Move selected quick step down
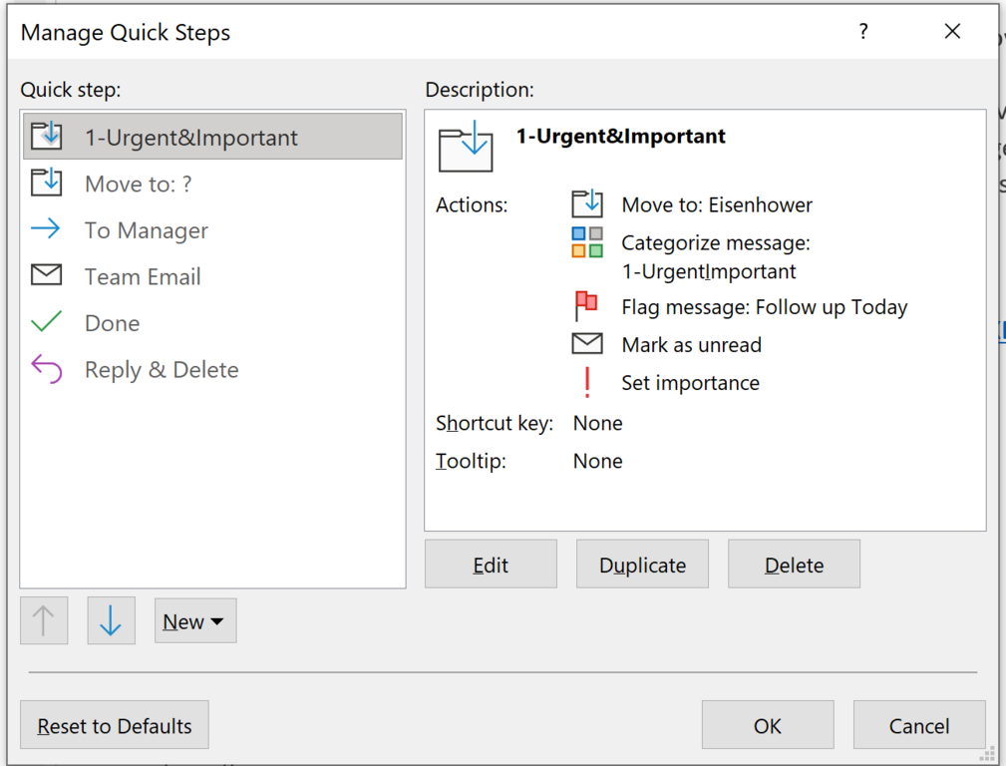Screen dimensions: 1006x766 (x=111, y=621)
